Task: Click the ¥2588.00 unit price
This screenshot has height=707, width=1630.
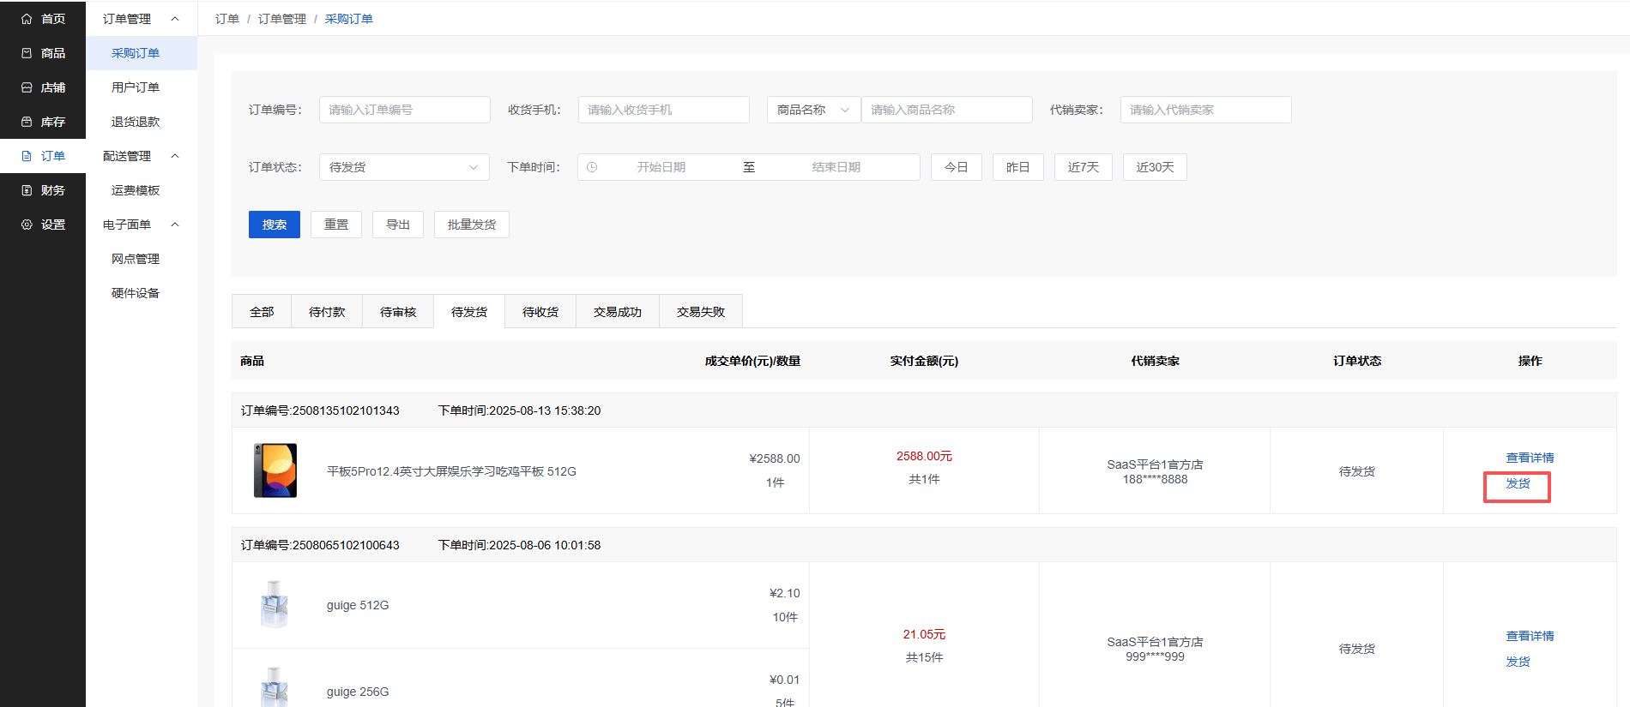Action: coord(775,458)
